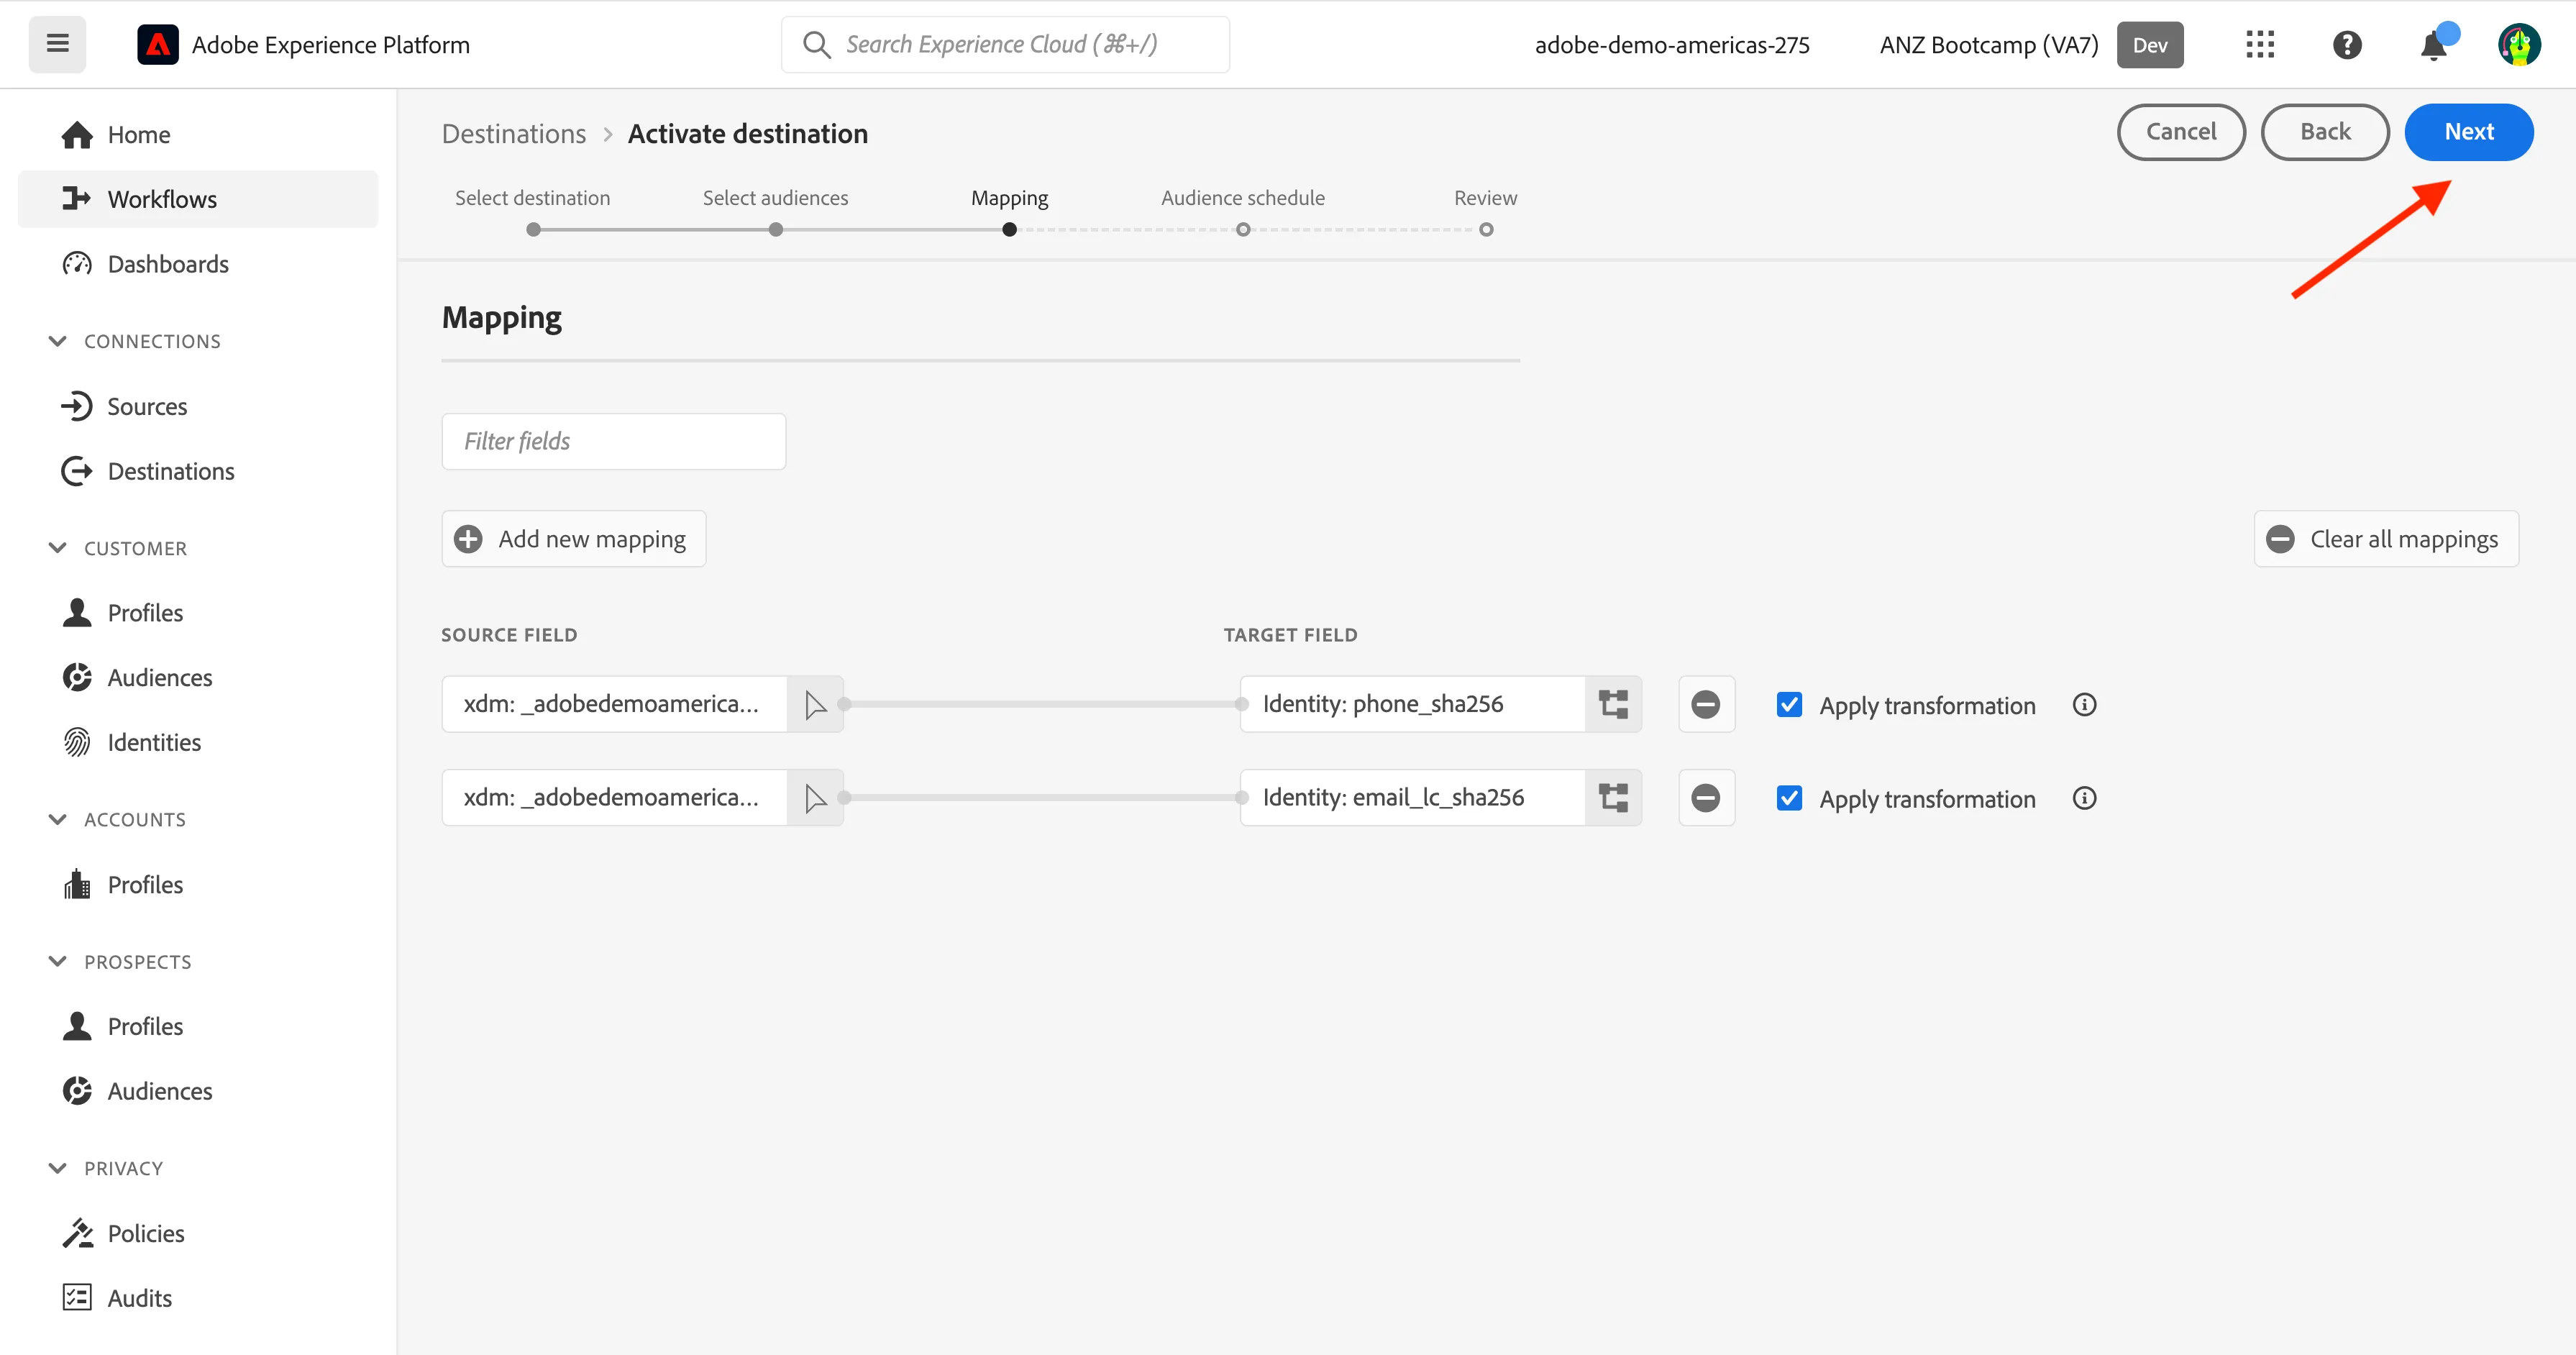Uncheck Apply transformation for phone_sha256
Viewport: 2576px width, 1355px height.
pyautogui.click(x=1789, y=705)
